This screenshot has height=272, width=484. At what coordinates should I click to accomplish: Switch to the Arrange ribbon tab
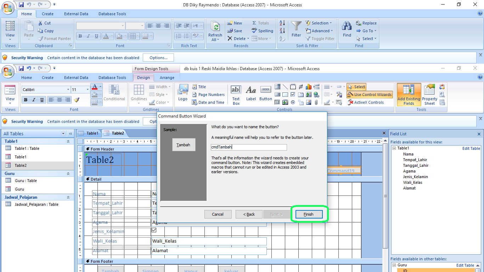click(167, 78)
